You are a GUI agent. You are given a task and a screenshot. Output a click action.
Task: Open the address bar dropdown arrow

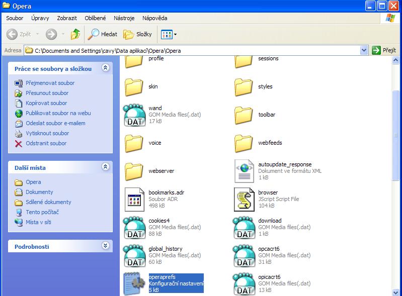click(364, 50)
